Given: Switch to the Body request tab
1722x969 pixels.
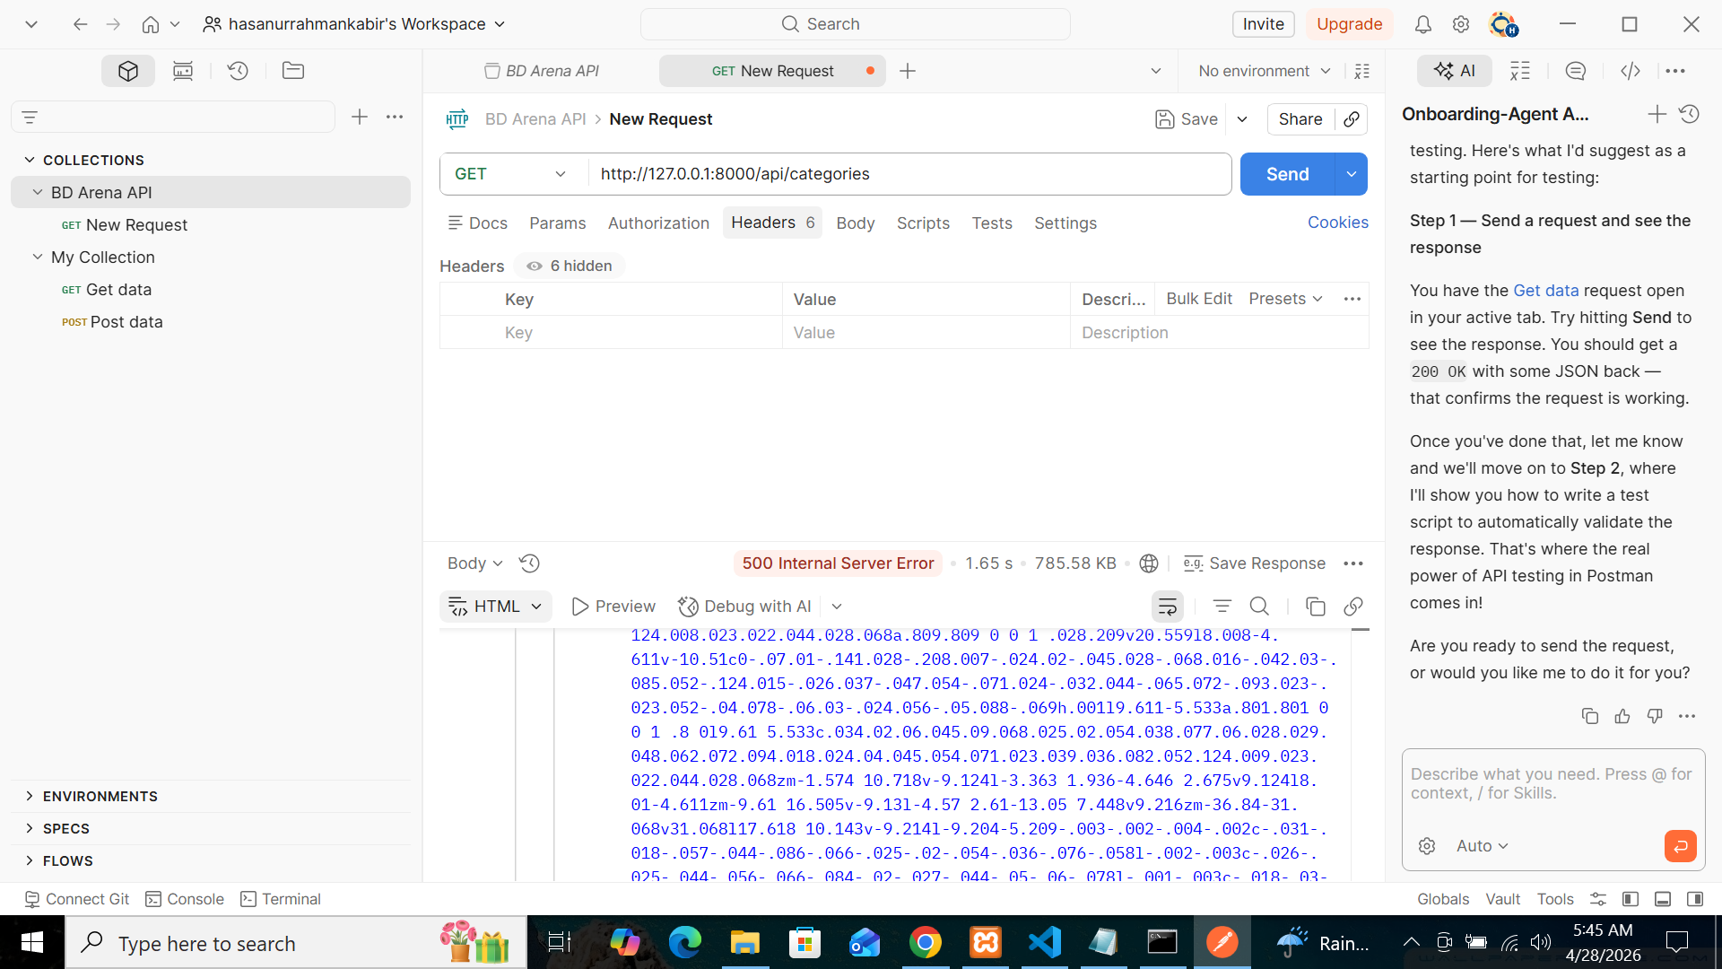Looking at the screenshot, I should [855, 223].
